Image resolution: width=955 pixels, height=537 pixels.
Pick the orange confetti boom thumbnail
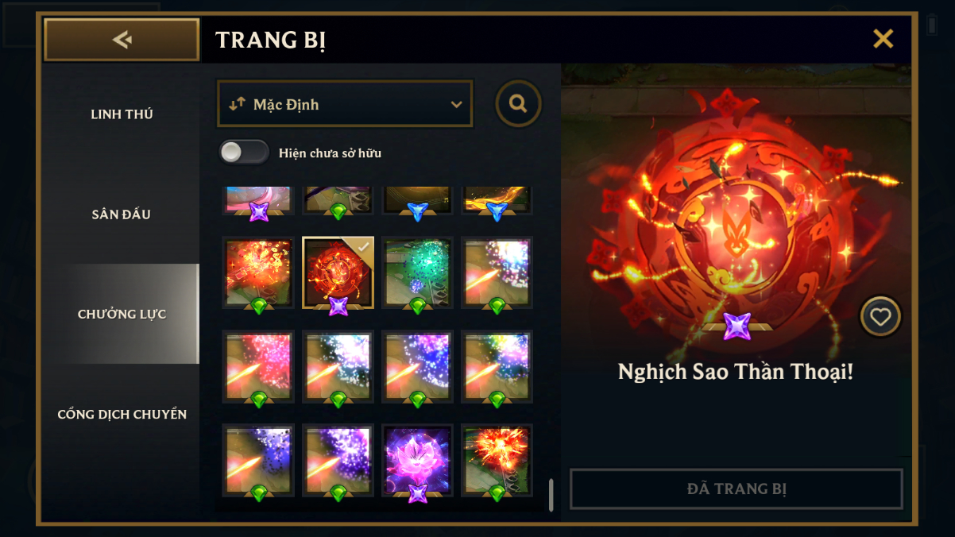tap(258, 272)
